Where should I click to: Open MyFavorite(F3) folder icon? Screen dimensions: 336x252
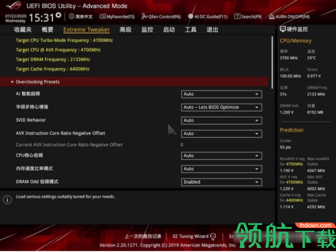[x=102, y=16]
